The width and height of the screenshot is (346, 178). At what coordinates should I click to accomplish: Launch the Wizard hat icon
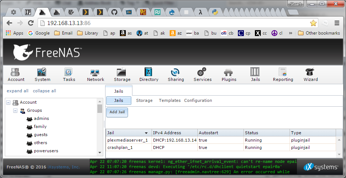(x=311, y=75)
